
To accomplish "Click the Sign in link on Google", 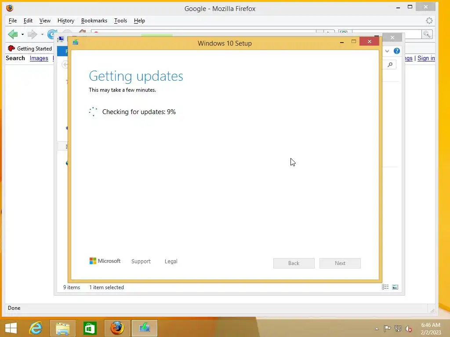I will point(426,58).
